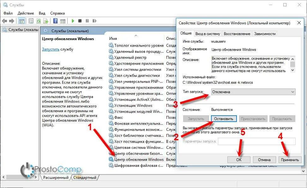The image size is (307, 188).
Task: Open the Вид menu
Action: [42, 13]
